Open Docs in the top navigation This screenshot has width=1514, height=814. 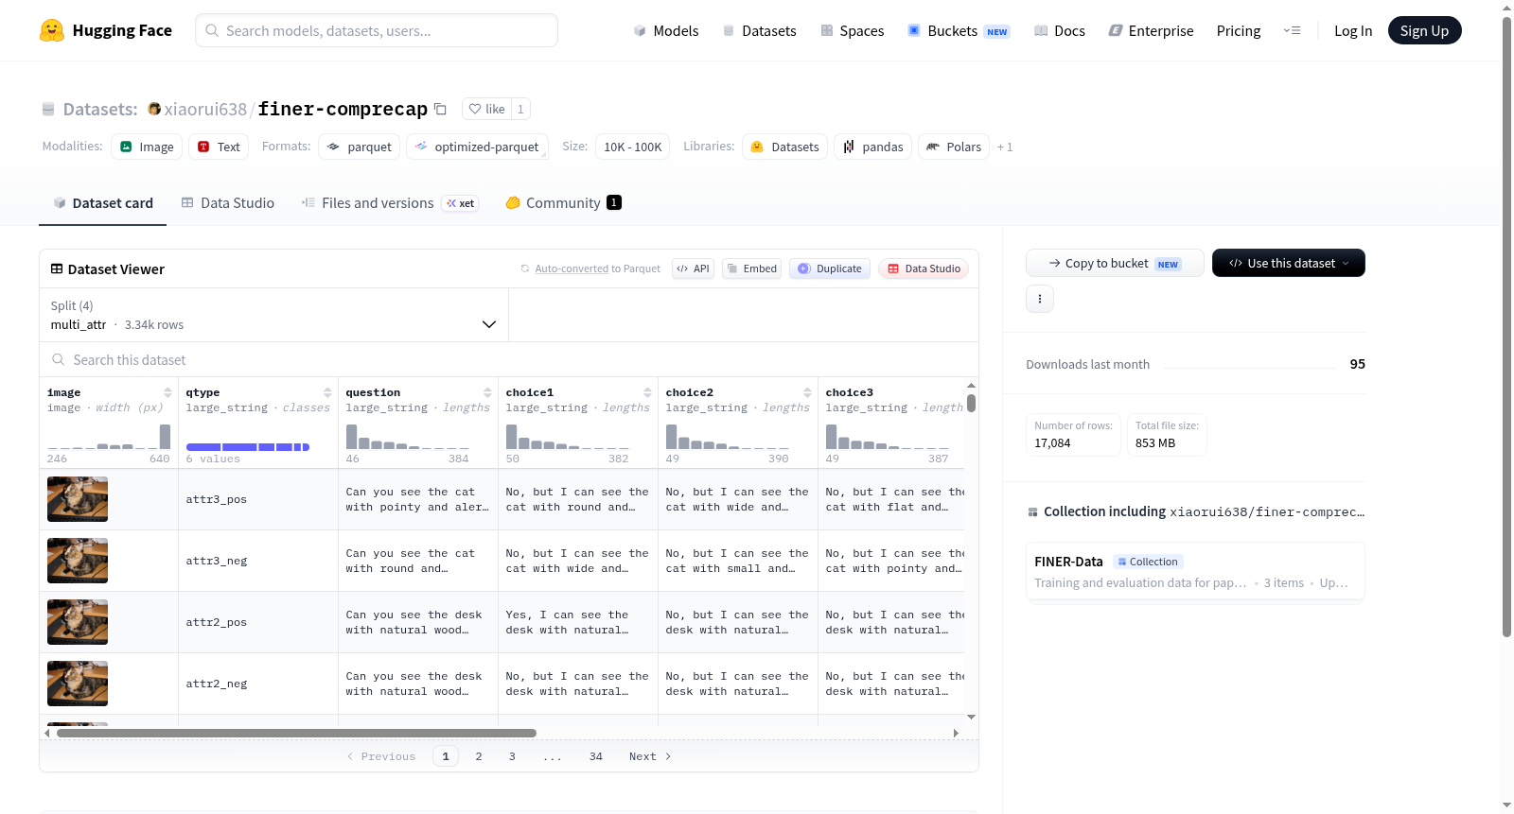pyautogui.click(x=1060, y=30)
